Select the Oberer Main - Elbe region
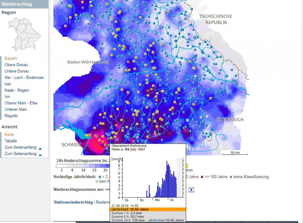 tap(21, 103)
